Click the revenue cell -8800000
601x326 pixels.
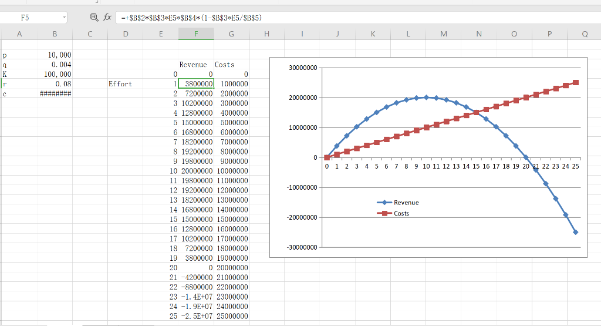(196, 287)
